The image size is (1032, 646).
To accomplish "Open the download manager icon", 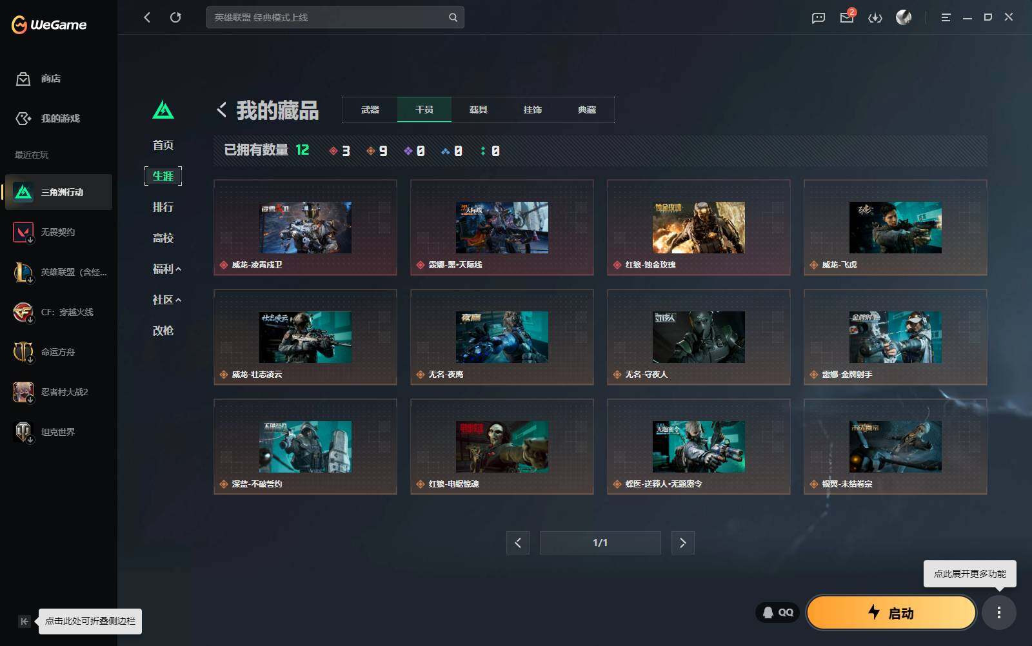I will pos(875,18).
